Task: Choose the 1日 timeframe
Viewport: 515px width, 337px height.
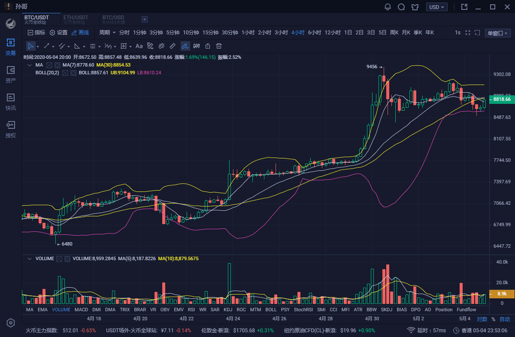Action: [348, 33]
